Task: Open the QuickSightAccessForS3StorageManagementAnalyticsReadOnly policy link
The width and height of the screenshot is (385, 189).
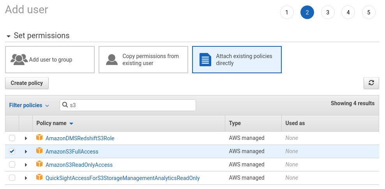Action: point(122,178)
